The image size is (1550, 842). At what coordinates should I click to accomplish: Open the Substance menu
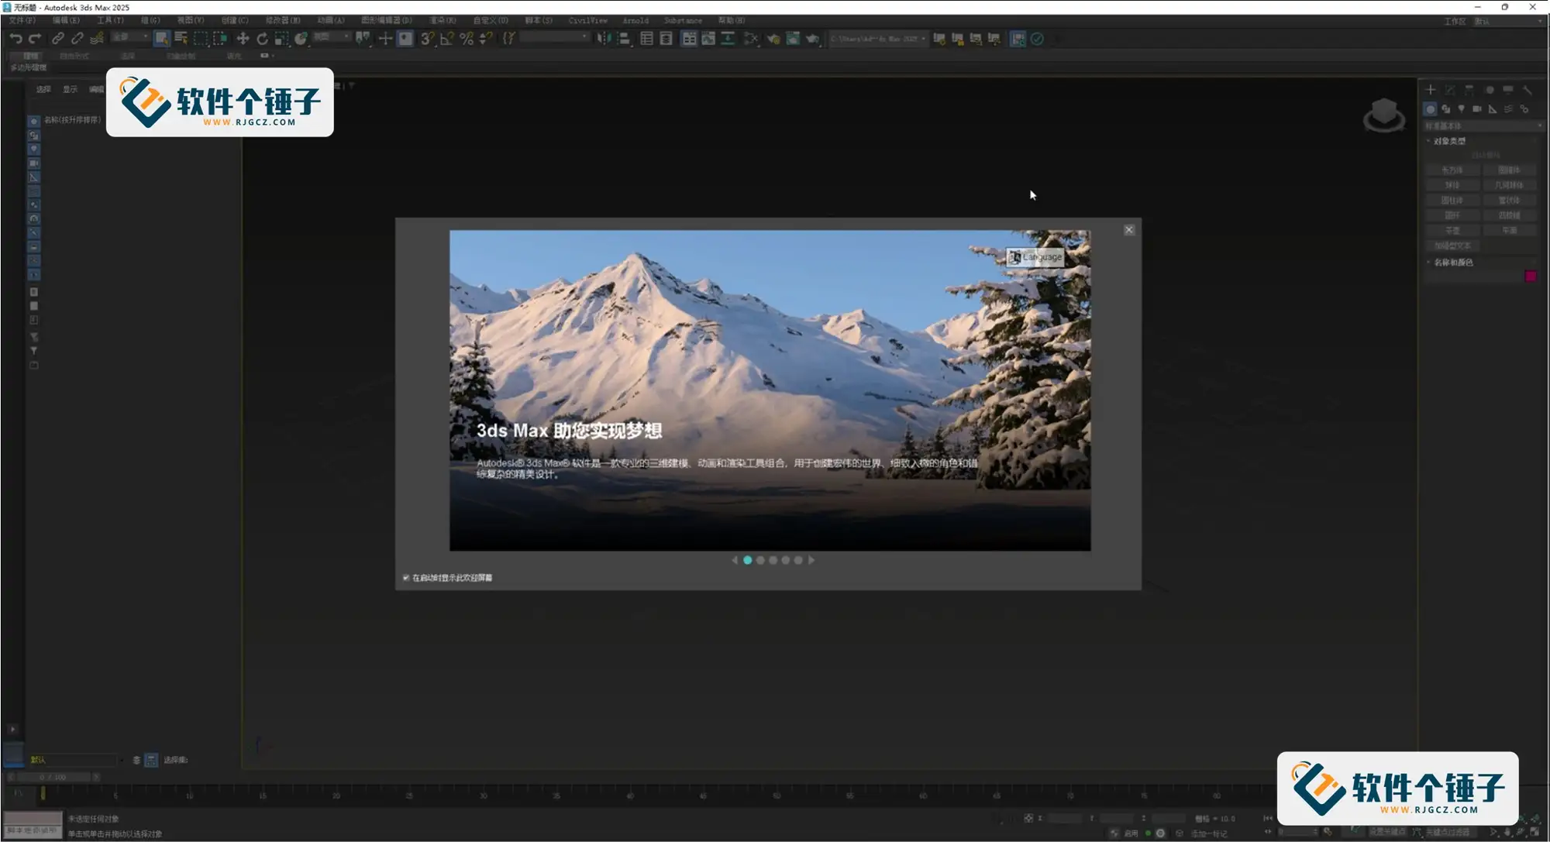pyautogui.click(x=683, y=21)
